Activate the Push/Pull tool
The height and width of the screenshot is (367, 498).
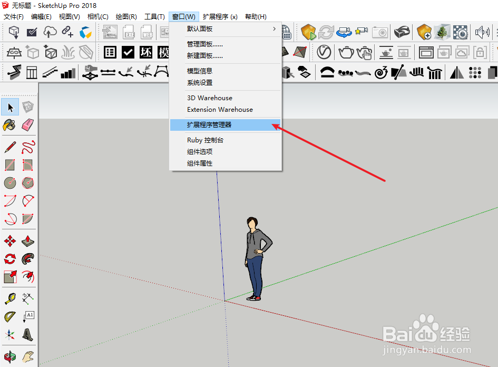click(x=28, y=241)
